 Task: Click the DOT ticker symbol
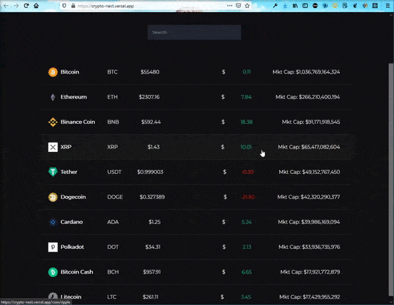pos(113,247)
